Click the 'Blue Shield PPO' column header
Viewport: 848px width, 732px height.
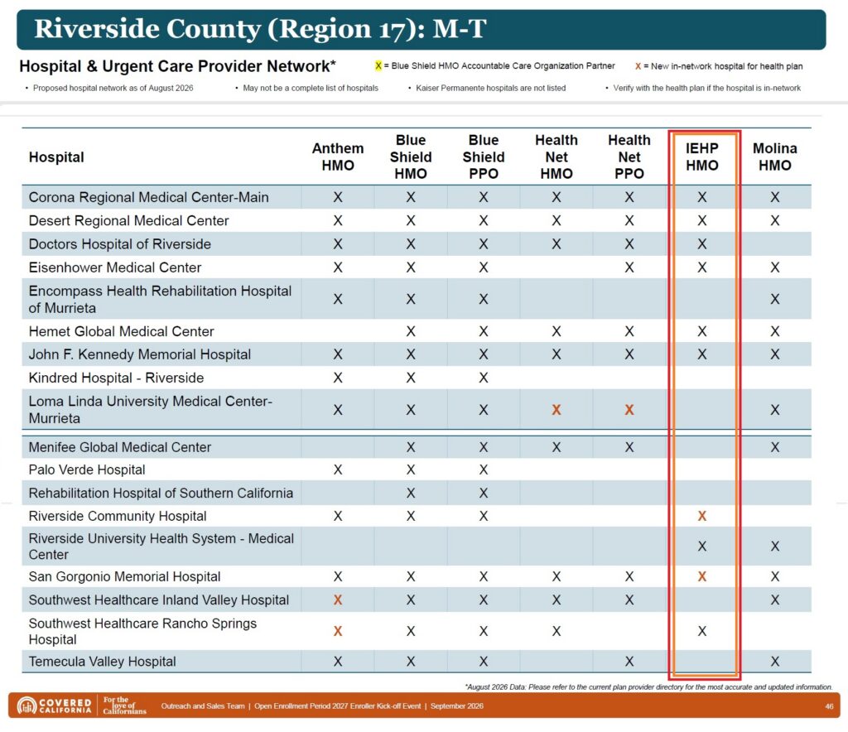(x=484, y=157)
